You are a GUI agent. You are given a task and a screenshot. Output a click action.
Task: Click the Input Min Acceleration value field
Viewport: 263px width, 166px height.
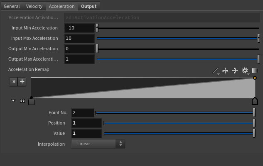point(79,28)
